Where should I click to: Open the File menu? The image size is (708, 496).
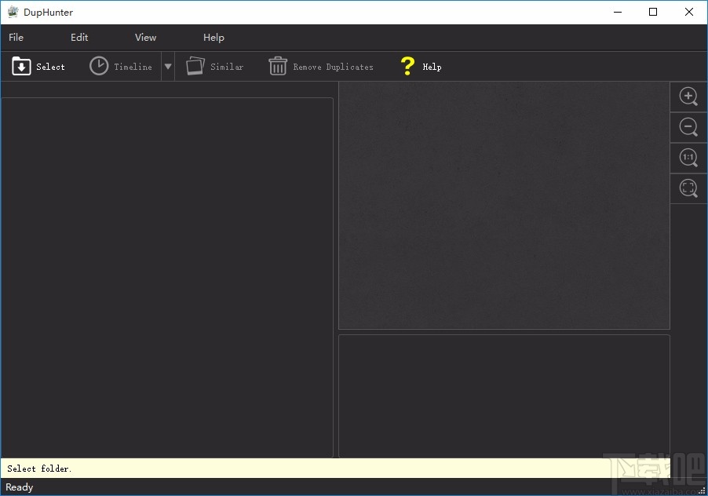pos(16,38)
